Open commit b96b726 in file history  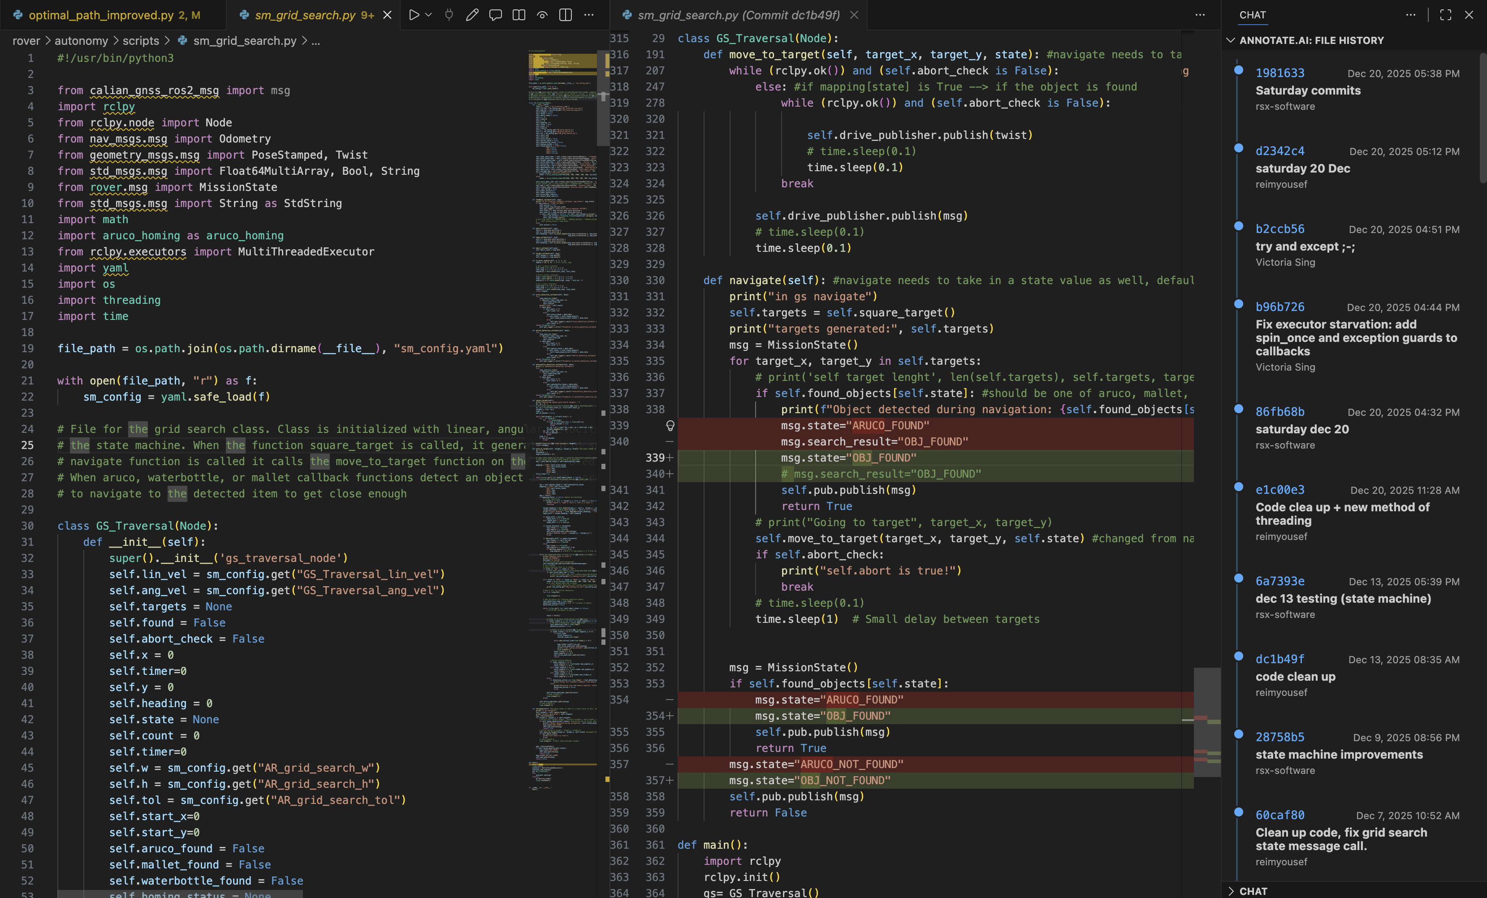tap(1280, 307)
